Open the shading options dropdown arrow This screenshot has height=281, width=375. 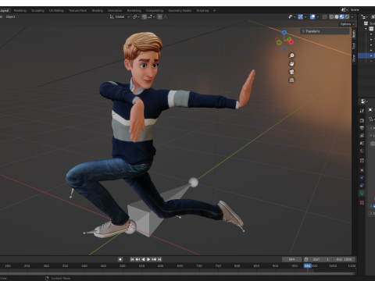352,16
